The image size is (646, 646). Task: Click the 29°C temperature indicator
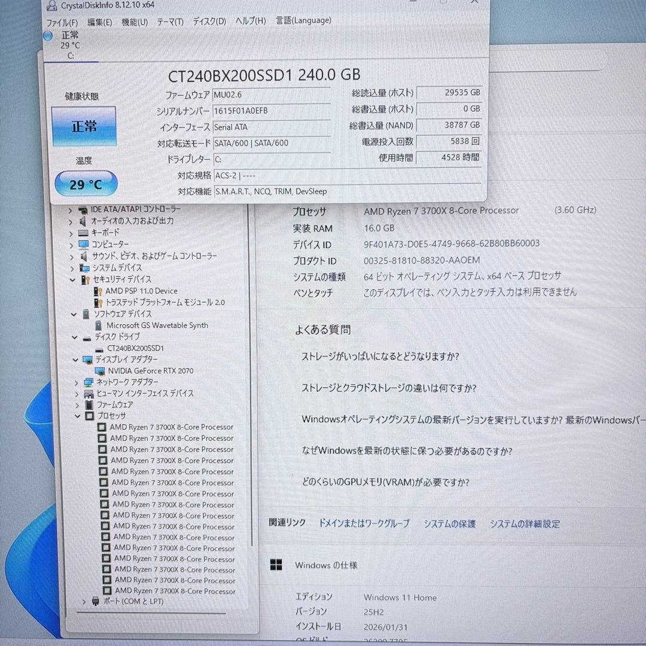click(86, 184)
